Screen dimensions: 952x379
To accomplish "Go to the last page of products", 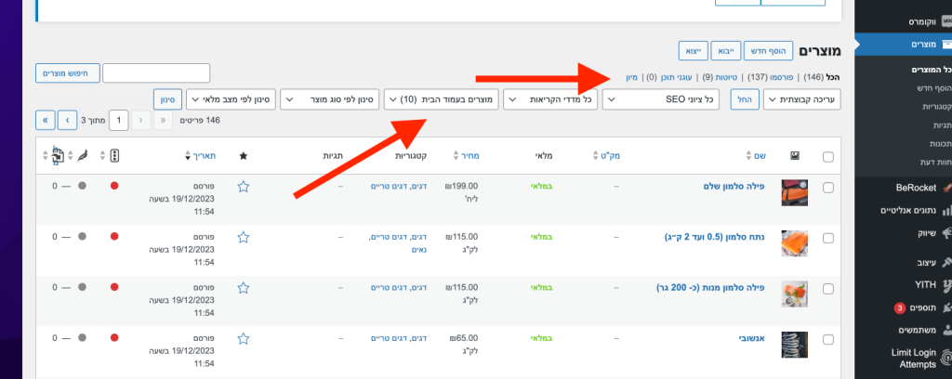I will point(45,120).
